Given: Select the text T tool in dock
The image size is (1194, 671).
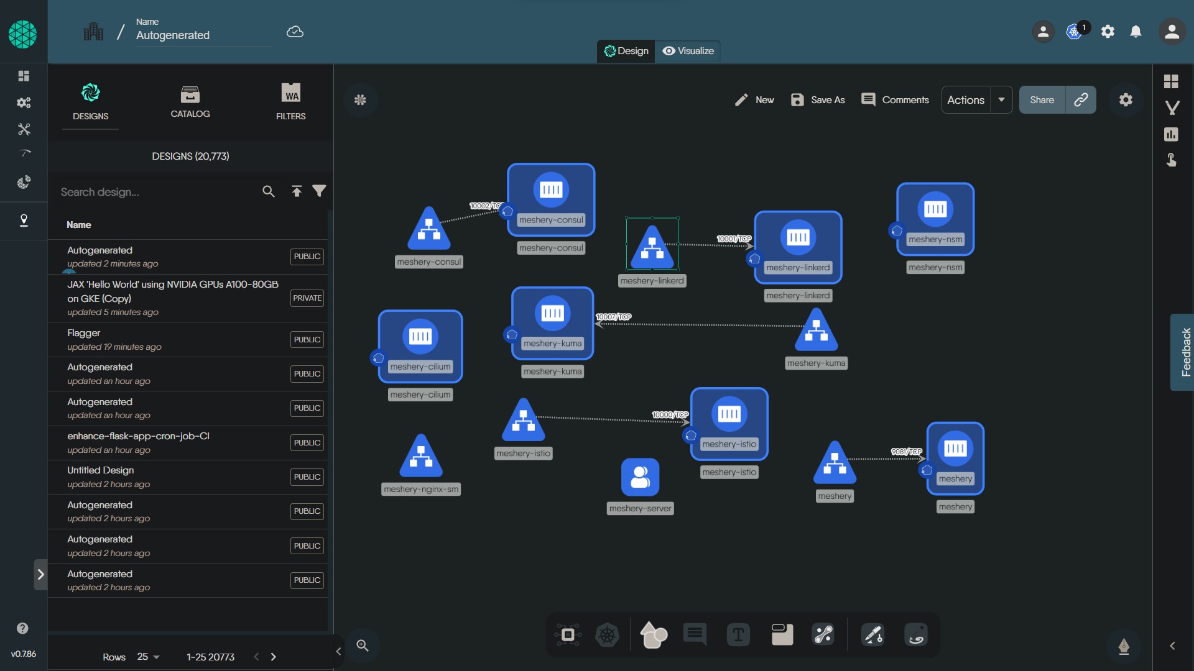Looking at the screenshot, I should (738, 635).
